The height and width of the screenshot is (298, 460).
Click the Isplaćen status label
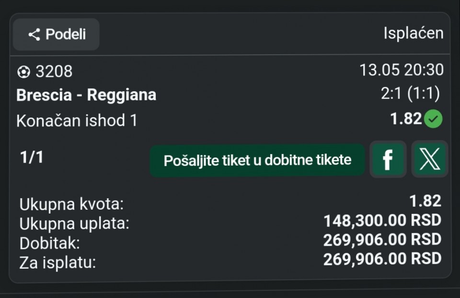[x=414, y=33]
